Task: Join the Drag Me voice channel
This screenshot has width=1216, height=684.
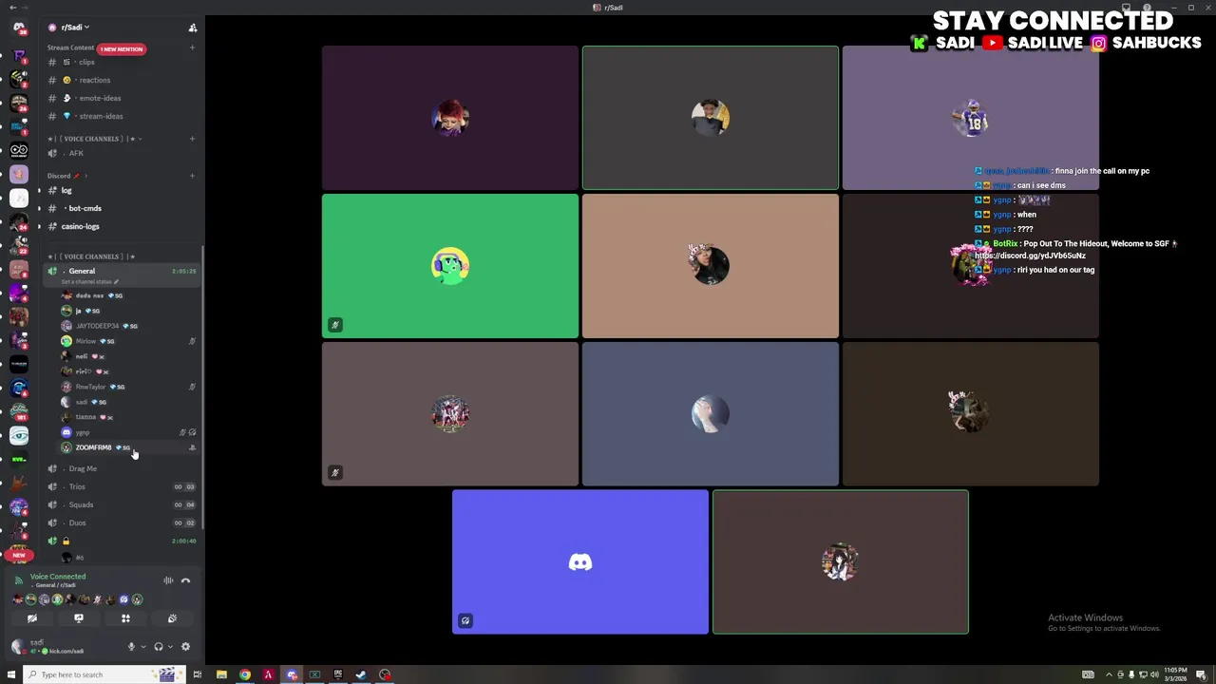Action: (x=122, y=468)
